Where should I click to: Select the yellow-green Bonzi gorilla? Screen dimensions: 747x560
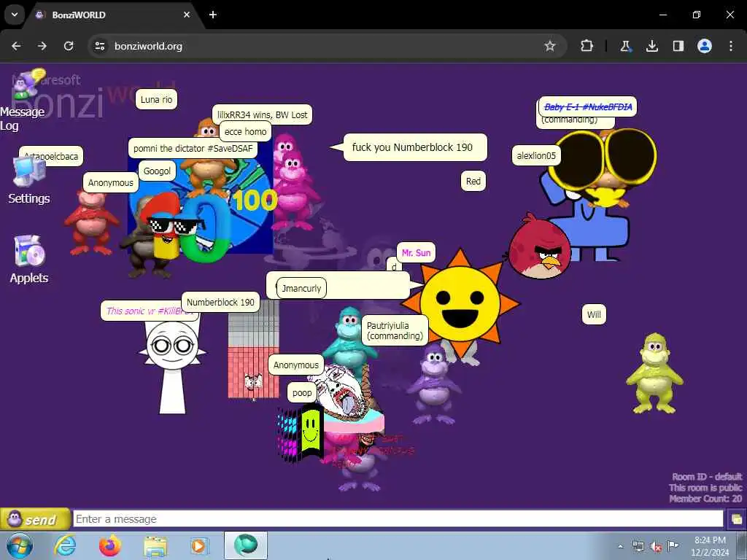[x=654, y=373]
